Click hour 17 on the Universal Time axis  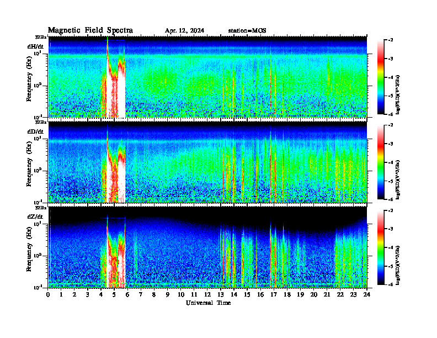click(274, 295)
